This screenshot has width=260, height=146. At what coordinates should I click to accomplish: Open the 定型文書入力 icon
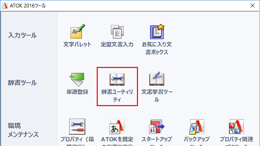pos(117,32)
